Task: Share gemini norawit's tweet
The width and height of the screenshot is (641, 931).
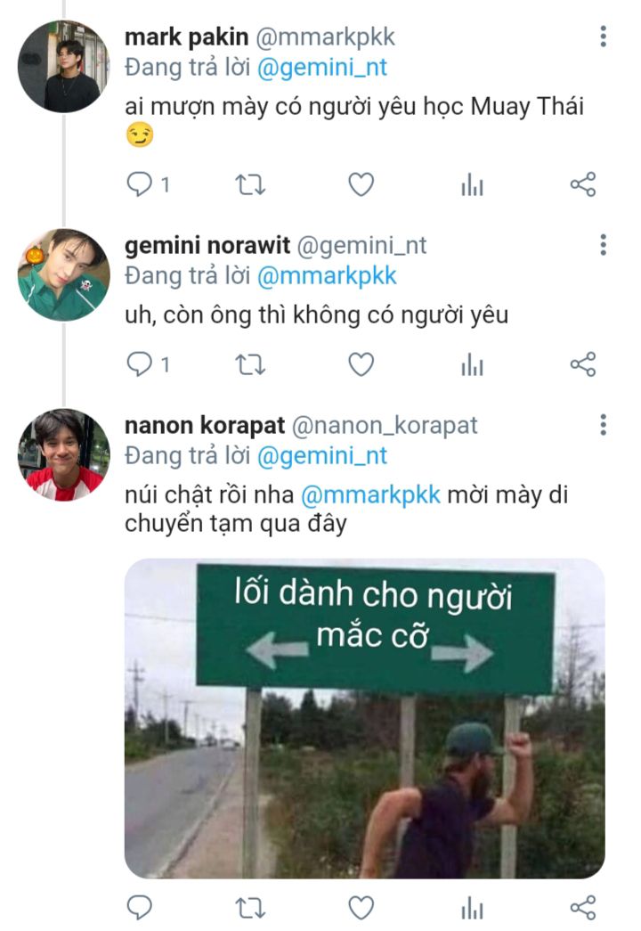Action: click(x=582, y=363)
